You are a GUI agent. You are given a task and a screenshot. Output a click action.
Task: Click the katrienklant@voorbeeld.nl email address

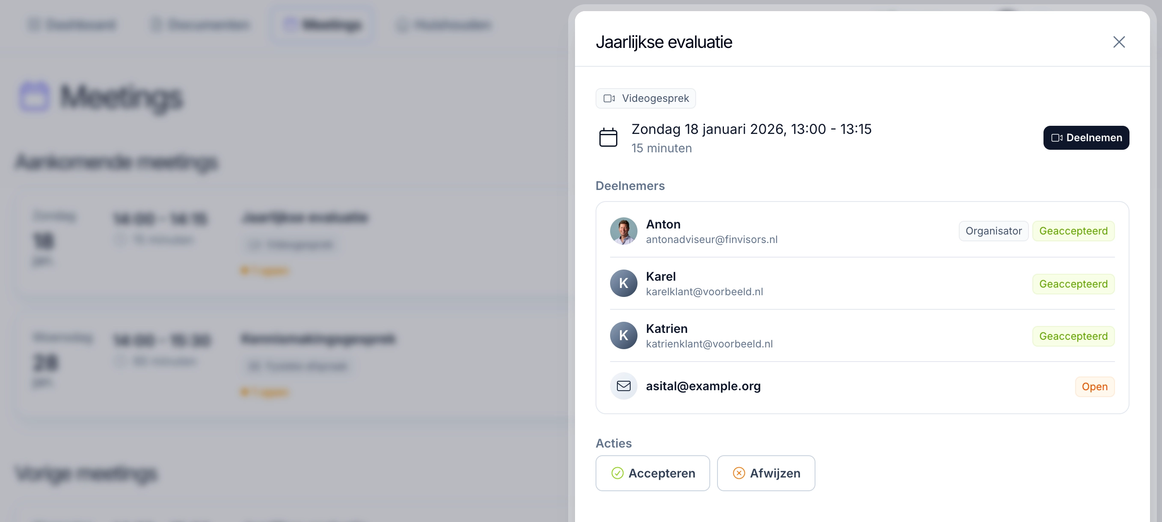click(x=709, y=344)
